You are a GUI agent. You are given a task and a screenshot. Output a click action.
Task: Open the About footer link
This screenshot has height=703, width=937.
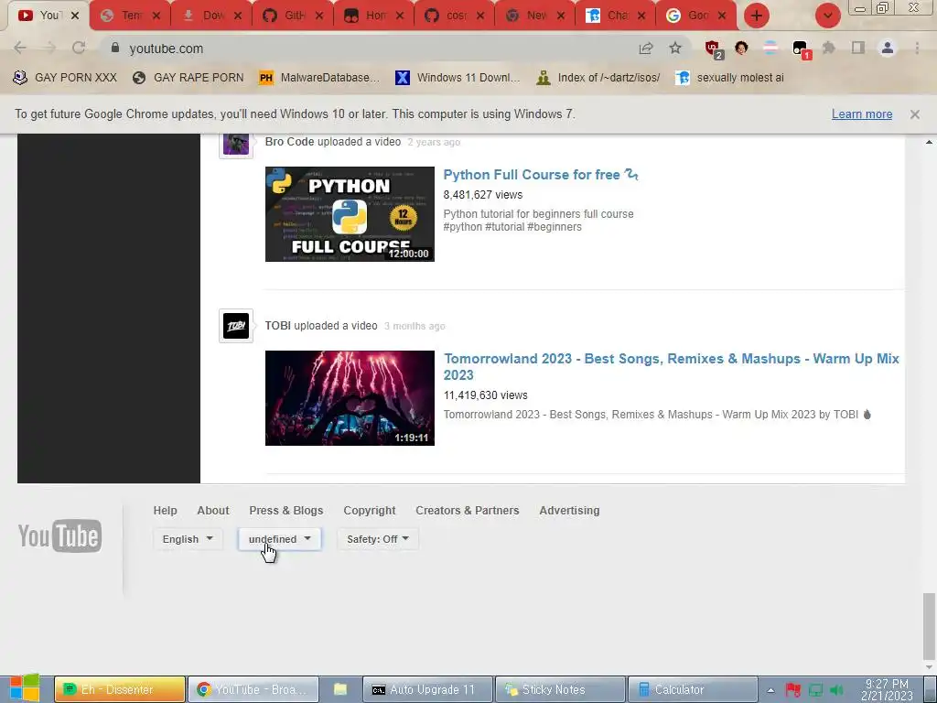212,511
